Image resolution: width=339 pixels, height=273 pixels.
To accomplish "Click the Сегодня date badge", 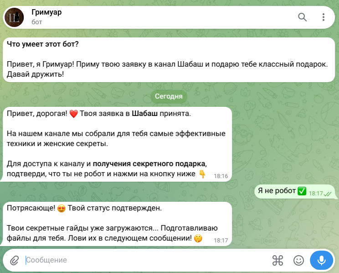I will (169, 96).
